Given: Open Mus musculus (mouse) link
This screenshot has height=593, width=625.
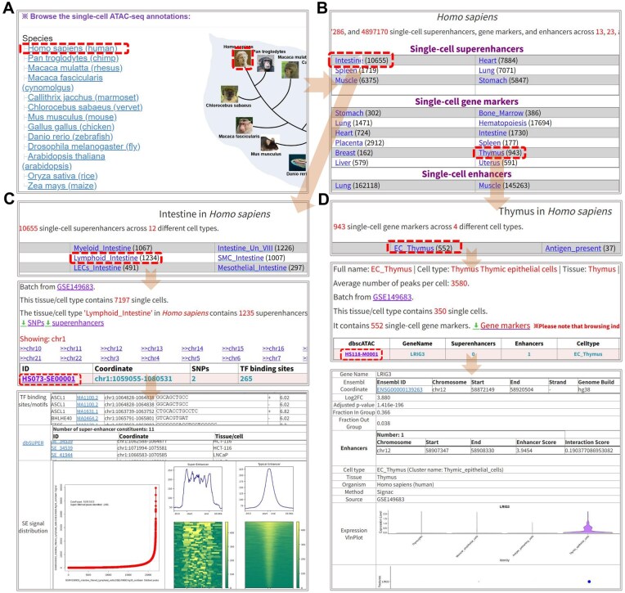Looking at the screenshot, I should (x=72, y=117).
